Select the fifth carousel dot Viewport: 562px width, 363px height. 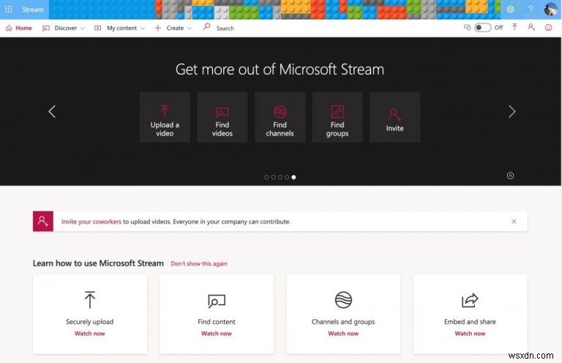pyautogui.click(x=293, y=177)
